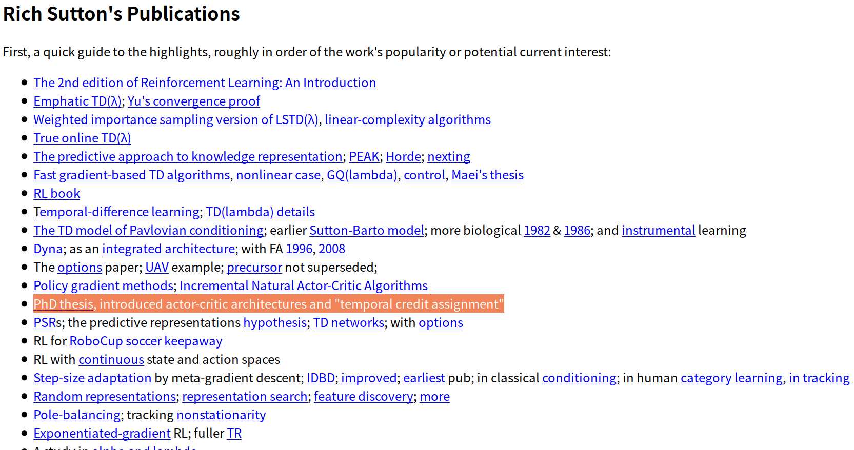Click the Maei's thesis link
The height and width of the screenshot is (450, 854).
click(487, 175)
